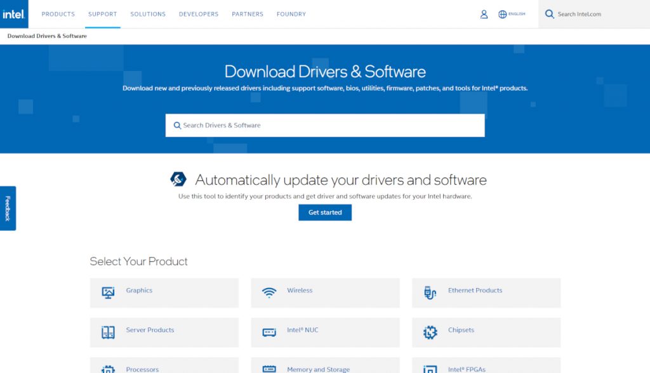Click the "Select Your Product" heading
Viewport: 650px width, 373px height.
click(138, 261)
